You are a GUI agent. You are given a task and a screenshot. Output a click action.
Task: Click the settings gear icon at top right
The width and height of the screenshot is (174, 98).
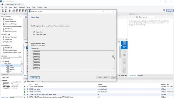coord(164,10)
